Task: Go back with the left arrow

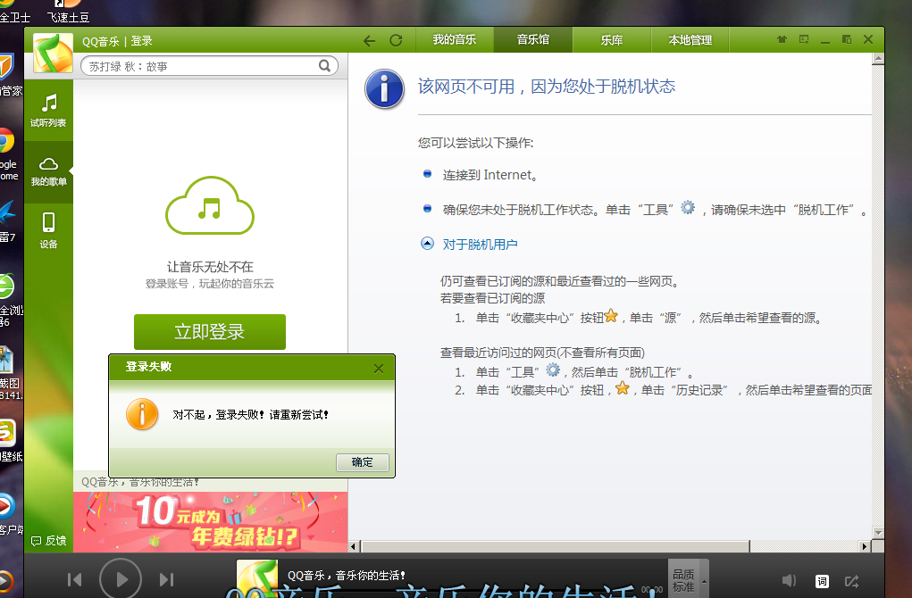Action: [x=369, y=41]
